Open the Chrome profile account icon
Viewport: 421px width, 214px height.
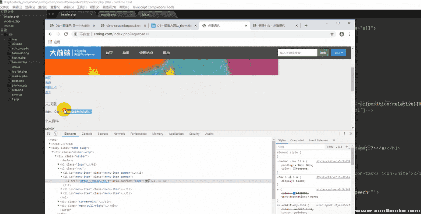tap(342, 34)
